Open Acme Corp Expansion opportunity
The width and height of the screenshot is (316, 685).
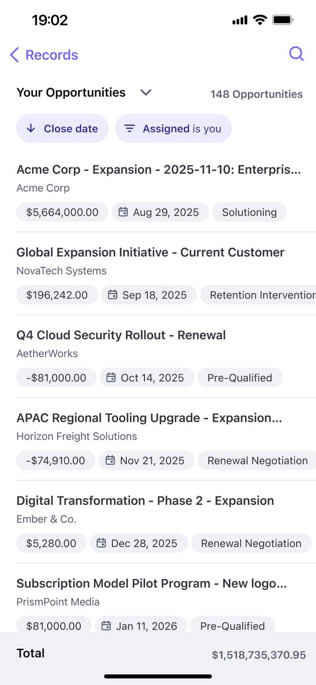click(158, 170)
